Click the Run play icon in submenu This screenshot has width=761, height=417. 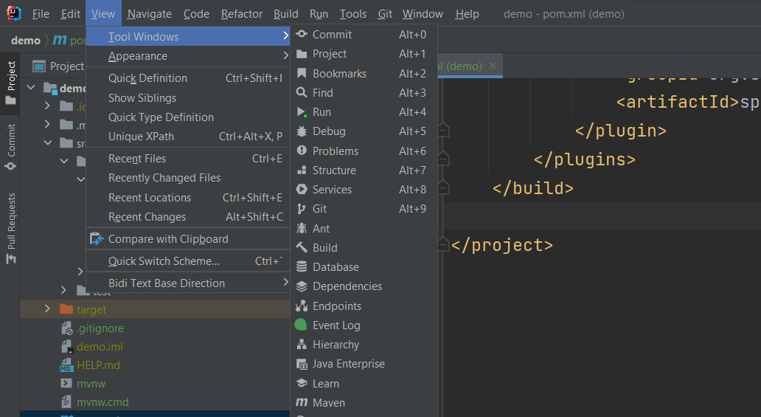302,112
